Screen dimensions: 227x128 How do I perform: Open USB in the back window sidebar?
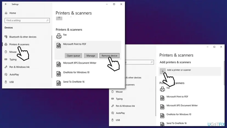point(118,120)
